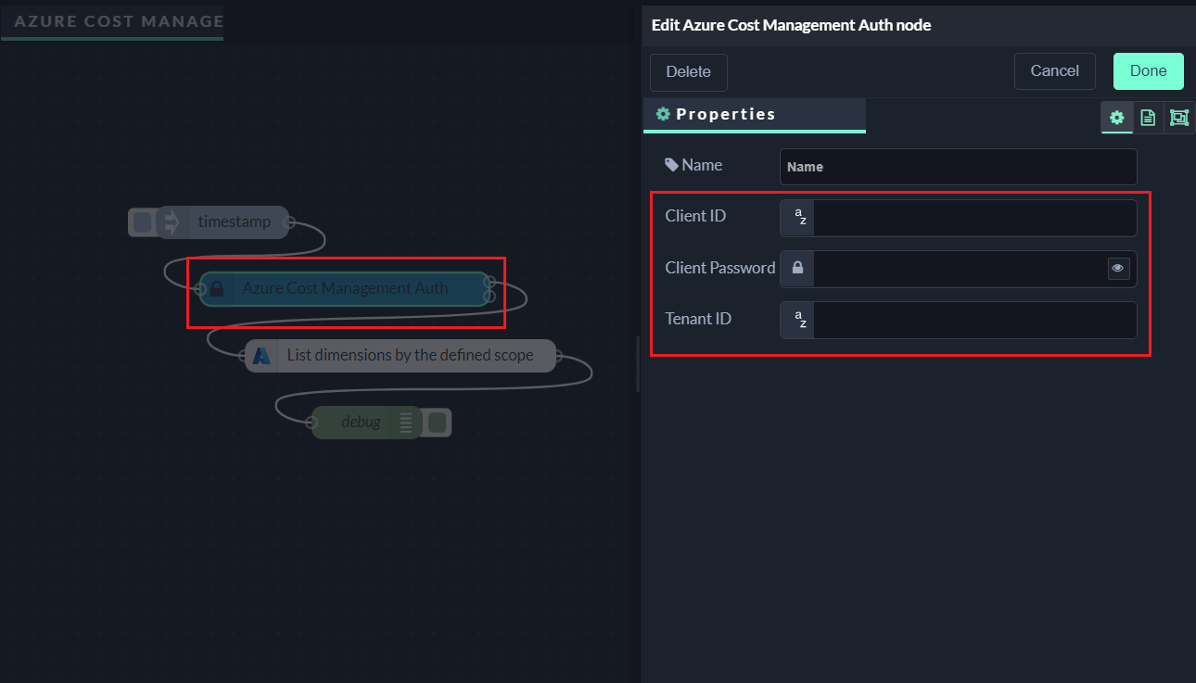Open the Client ID type selector
Image resolution: width=1196 pixels, height=683 pixels.
[799, 218]
